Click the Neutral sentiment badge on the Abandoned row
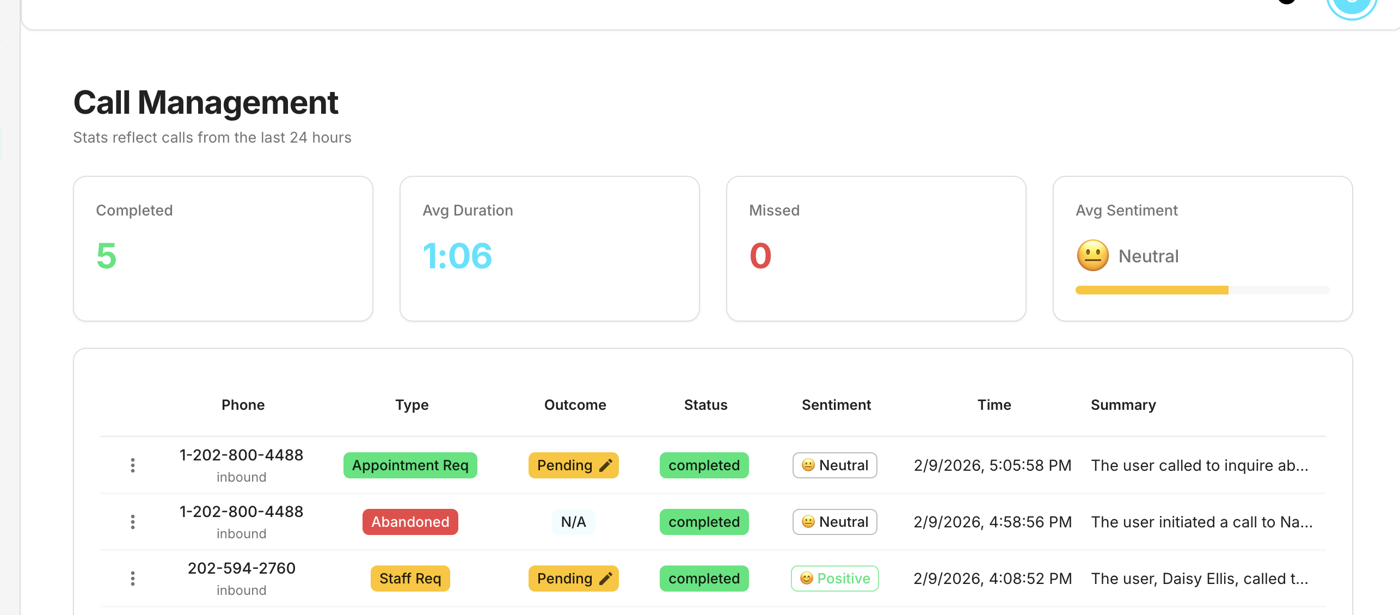 coord(834,522)
